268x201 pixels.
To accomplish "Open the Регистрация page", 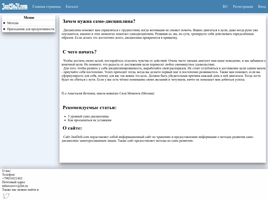I will point(243,6).
